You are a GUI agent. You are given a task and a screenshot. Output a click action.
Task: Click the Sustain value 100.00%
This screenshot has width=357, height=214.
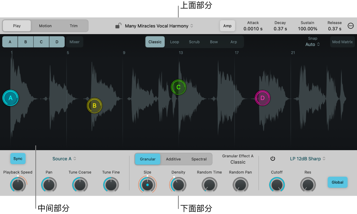tap(307, 29)
